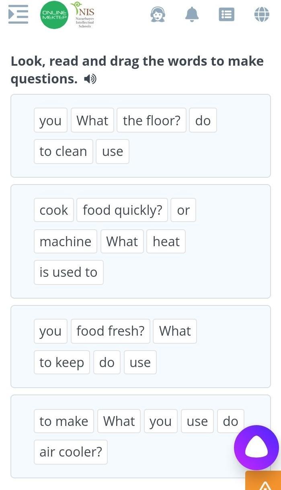The width and height of the screenshot is (281, 490).
Task: Select the "to keep" word tile
Action: (62, 362)
